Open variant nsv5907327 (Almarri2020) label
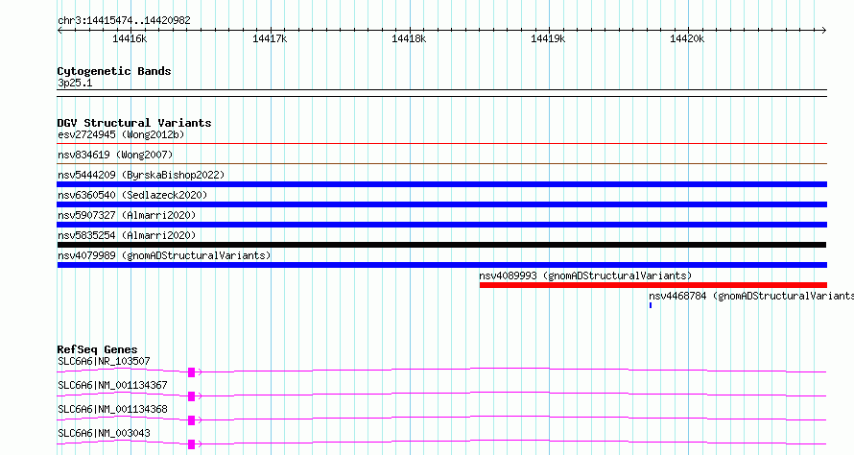The image size is (854, 455). (x=127, y=215)
